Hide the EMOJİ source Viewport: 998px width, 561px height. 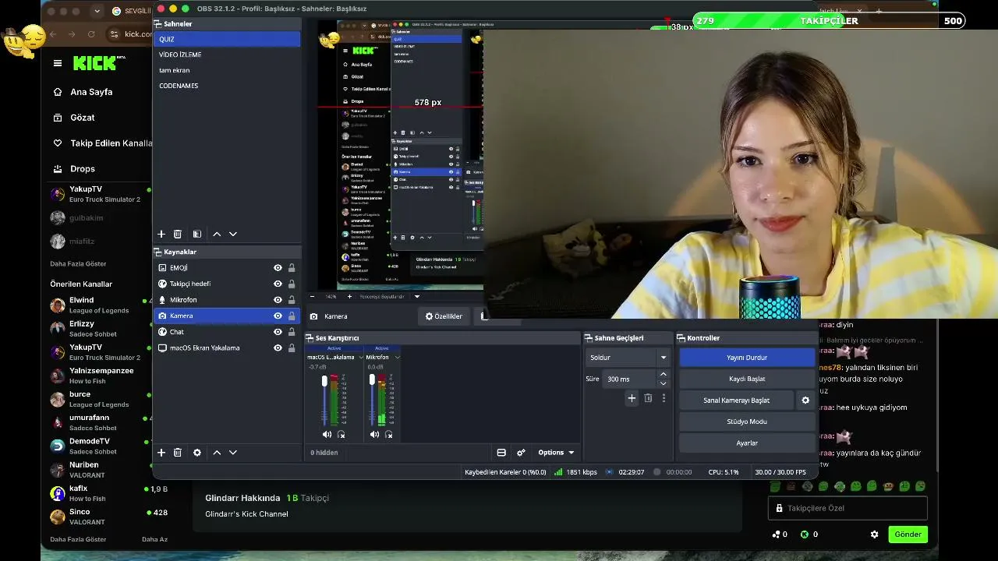tap(278, 268)
